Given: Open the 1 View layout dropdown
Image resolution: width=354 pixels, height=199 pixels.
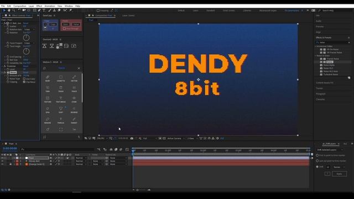Looking at the screenshot, I should pyautogui.click(x=192, y=138).
